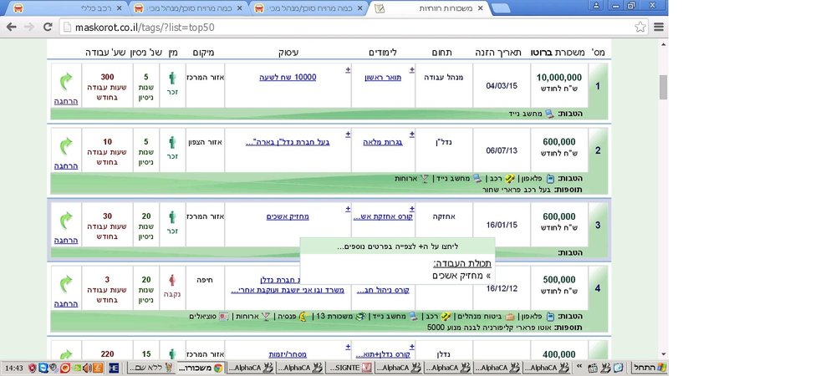The width and height of the screenshot is (836, 376).
Task: Click the green expand arrow in row 1
Action: 65,82
